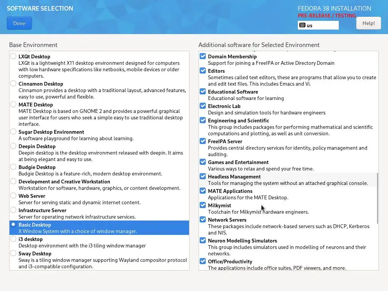Toggle Neuron Modelling Simulators checkbox
Screen dimensions: 388x291
[203, 240]
